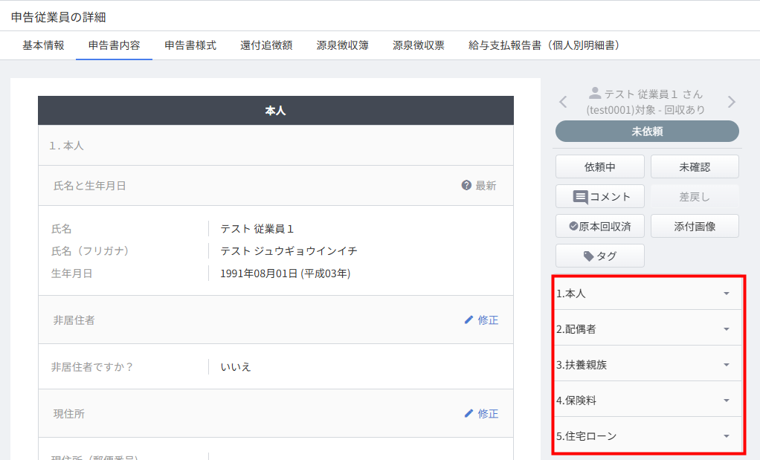Expand the 1.本人 section

[x=648, y=294]
